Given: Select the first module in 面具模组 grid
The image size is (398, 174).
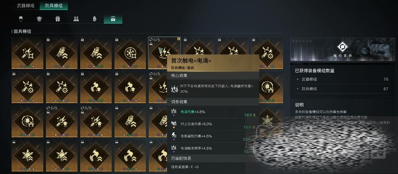Looking at the screenshot, I should [x=27, y=53].
